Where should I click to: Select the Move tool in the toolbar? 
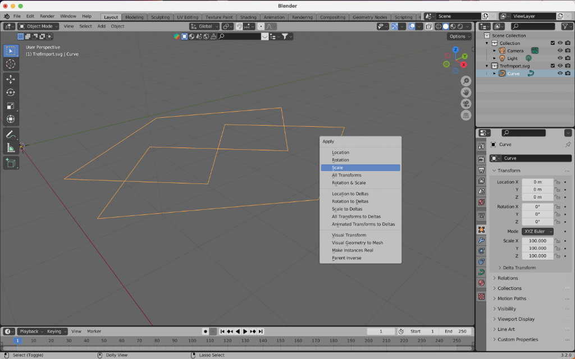[11, 79]
